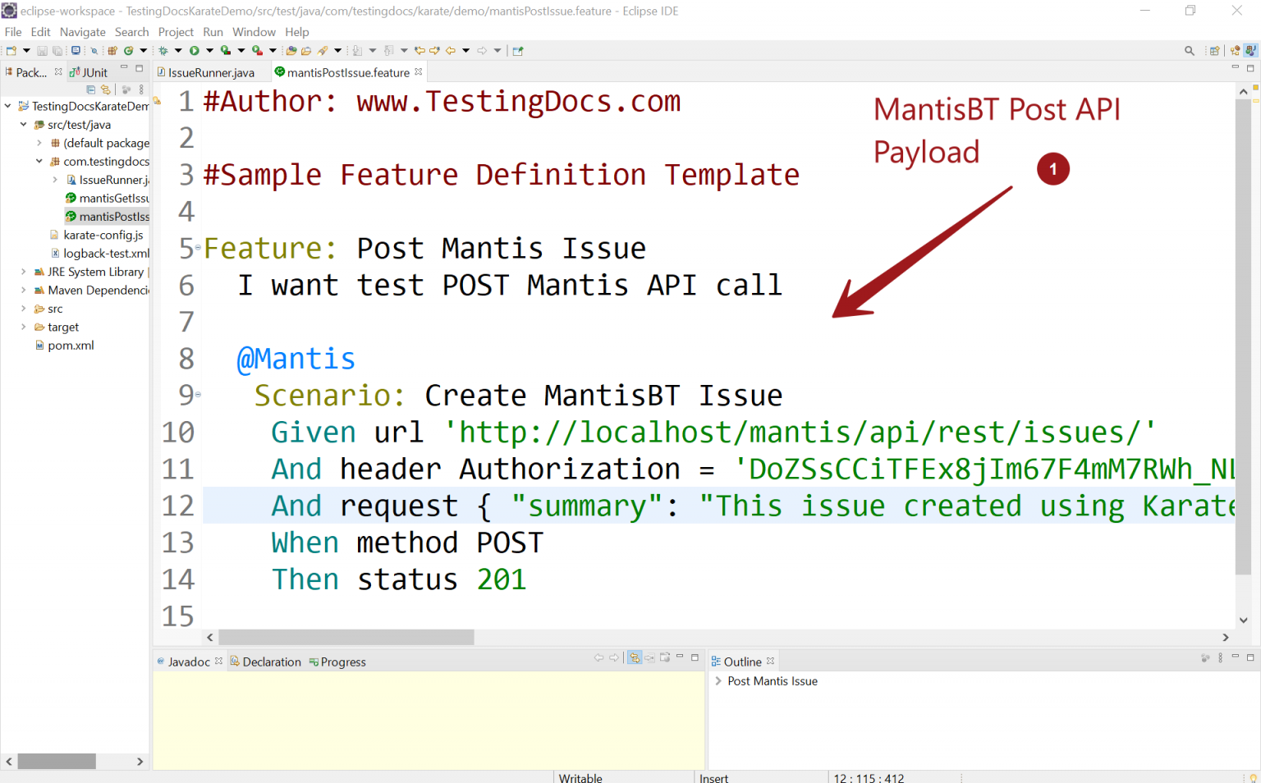This screenshot has width=1261, height=783.
Task: Open the Navigate menu
Action: pos(82,32)
